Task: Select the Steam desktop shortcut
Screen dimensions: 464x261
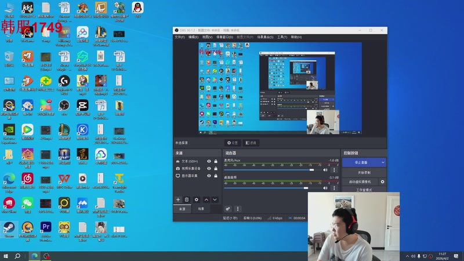Action: 9,230
